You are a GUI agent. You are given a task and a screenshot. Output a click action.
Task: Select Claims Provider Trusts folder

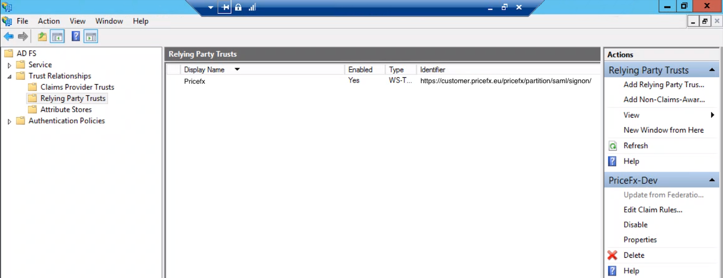point(77,87)
